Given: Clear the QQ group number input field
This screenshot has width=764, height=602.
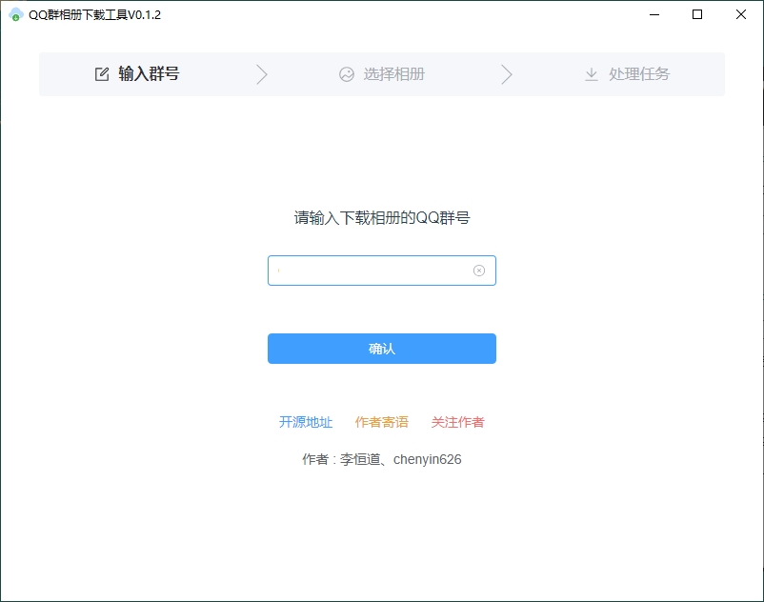Looking at the screenshot, I should click(479, 271).
